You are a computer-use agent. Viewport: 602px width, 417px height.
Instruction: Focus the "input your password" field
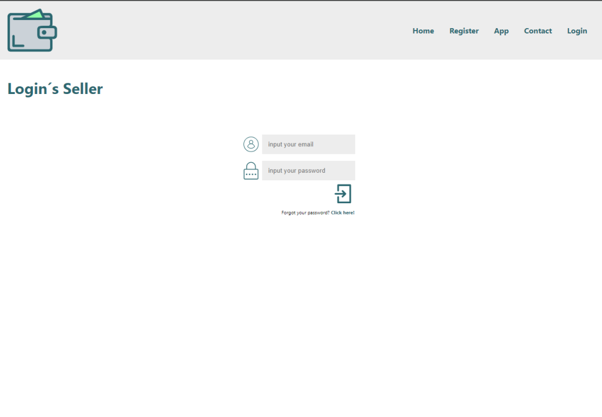pos(308,171)
